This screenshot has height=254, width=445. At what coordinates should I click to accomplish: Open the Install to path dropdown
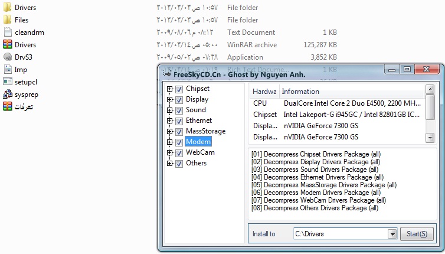[392, 234]
